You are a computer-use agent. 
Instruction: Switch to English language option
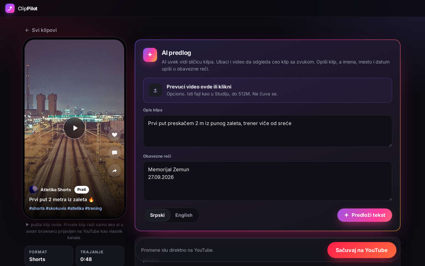coord(184,215)
